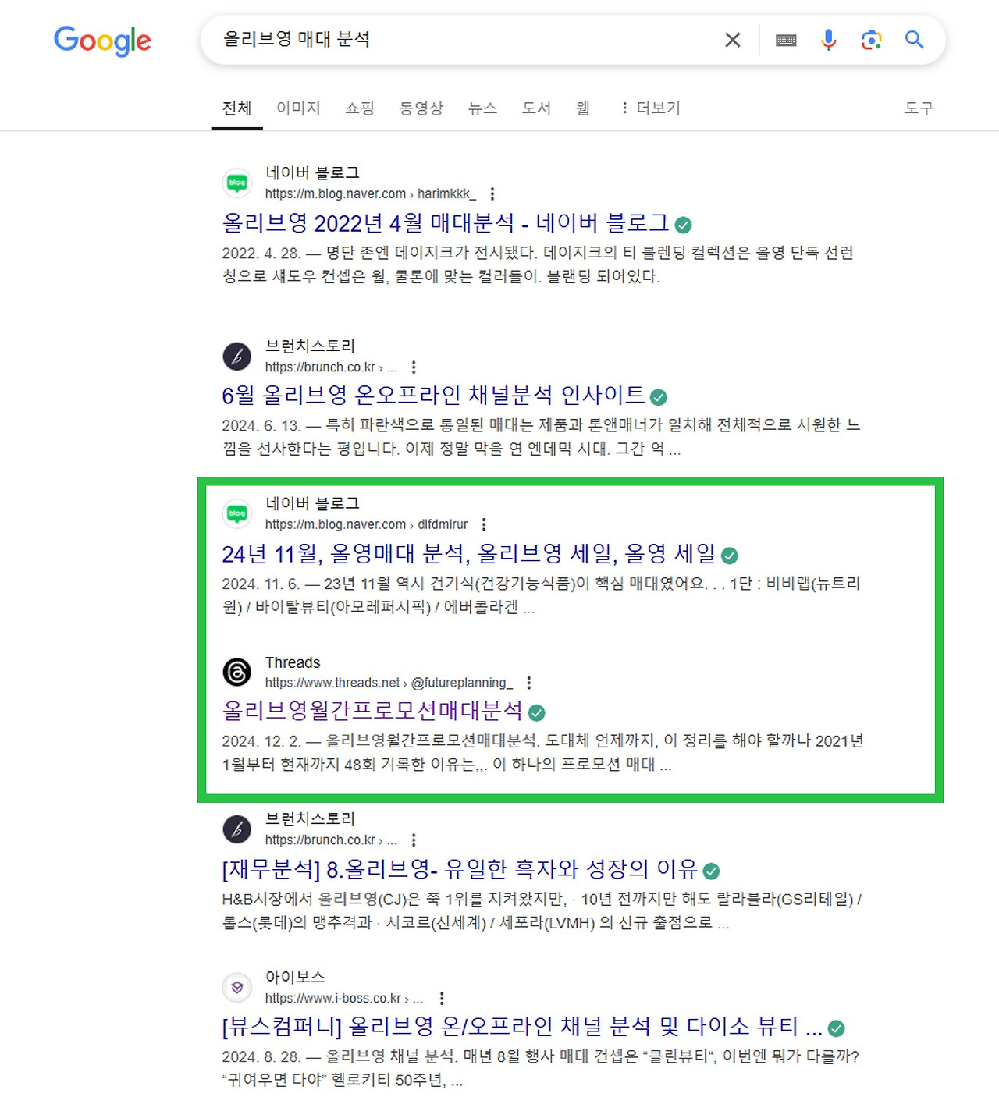999x1104 pixels.
Task: Open the 뉴스 tab
Action: point(482,108)
